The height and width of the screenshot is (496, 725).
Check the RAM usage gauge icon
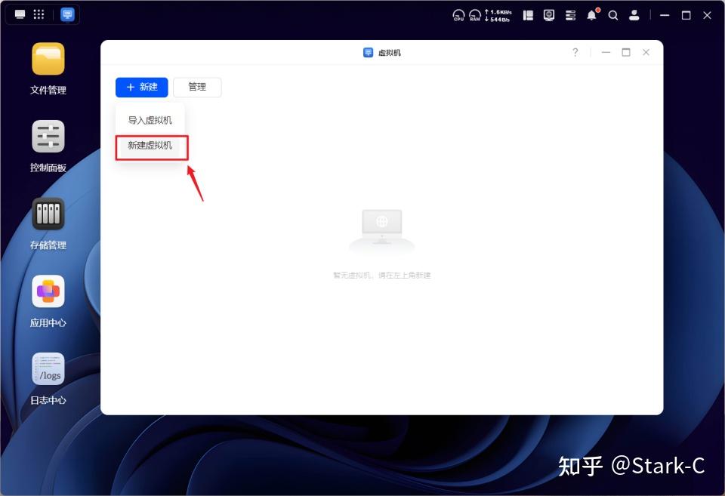click(475, 15)
